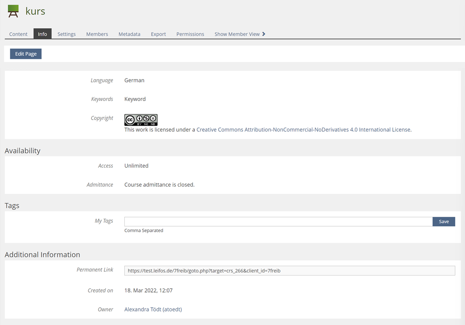Click the Availability section heading
The height and width of the screenshot is (325, 465).
(x=23, y=151)
